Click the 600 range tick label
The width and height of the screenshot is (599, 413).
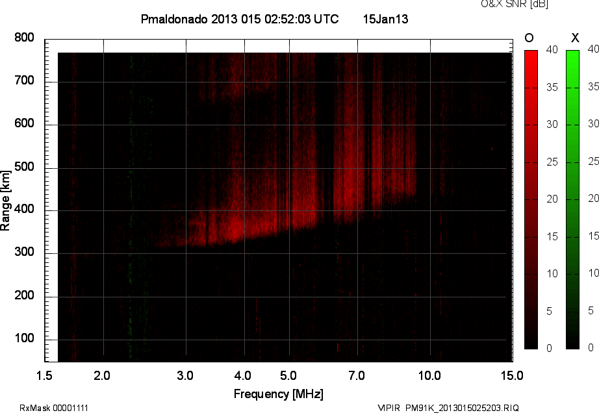(x=24, y=123)
